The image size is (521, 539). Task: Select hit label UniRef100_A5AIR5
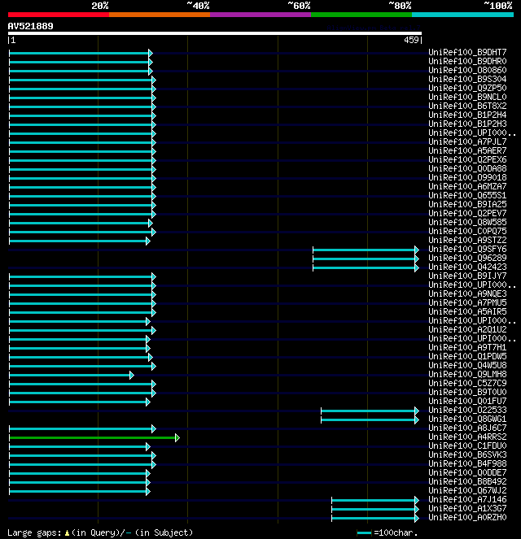point(467,311)
